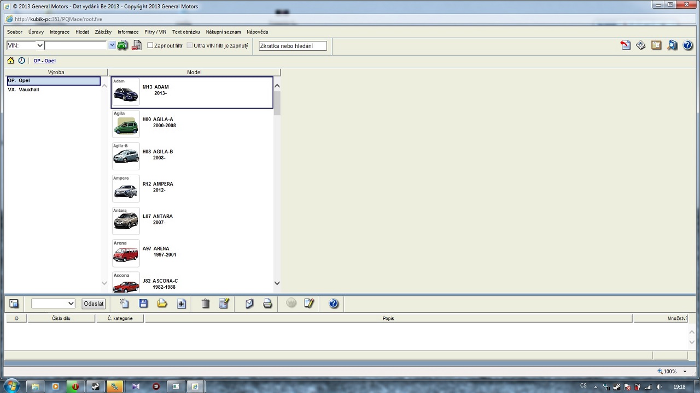Open the Nákupní seznam menu
700x393 pixels.
(x=223, y=32)
